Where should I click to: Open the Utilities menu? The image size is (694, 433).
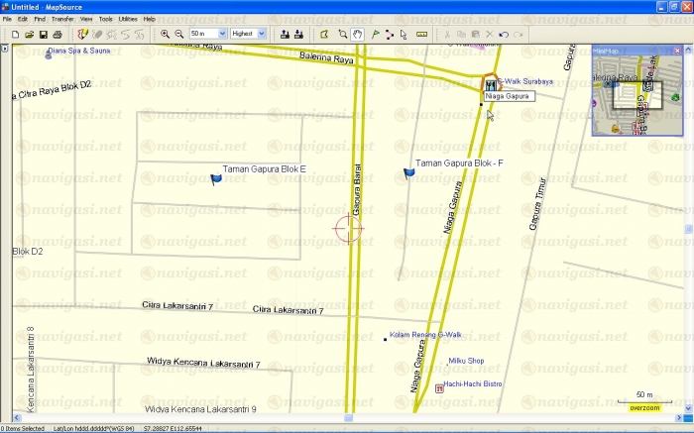point(128,19)
